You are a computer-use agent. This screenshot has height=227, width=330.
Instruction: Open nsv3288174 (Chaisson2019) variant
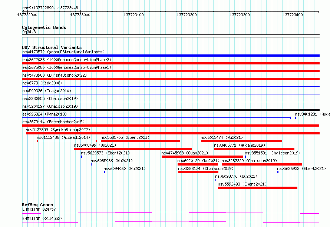(x=206, y=168)
